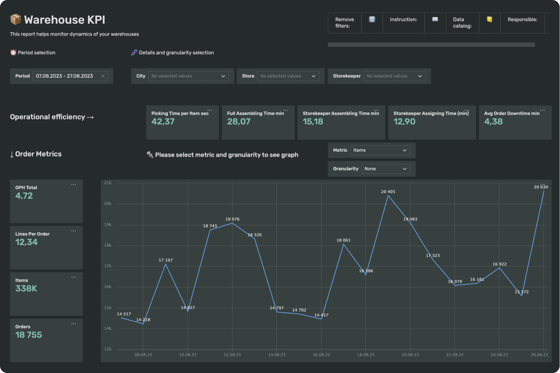Open options menu on Picking Time per Item card

pyautogui.click(x=210, y=110)
